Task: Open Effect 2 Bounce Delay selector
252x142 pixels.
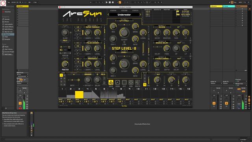Action: click(x=162, y=43)
